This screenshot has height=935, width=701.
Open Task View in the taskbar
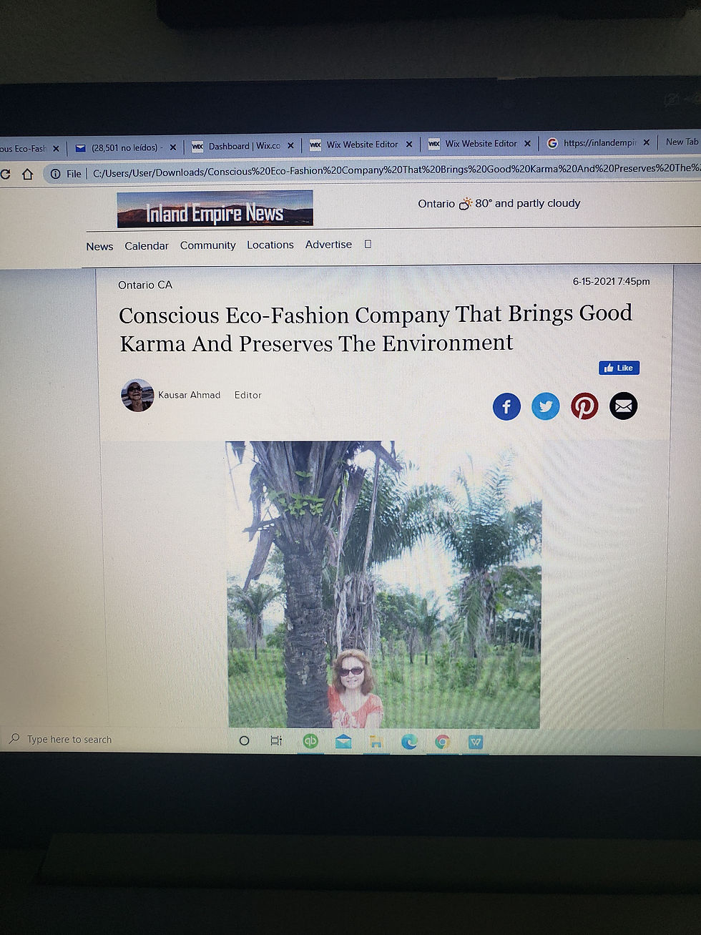point(277,740)
